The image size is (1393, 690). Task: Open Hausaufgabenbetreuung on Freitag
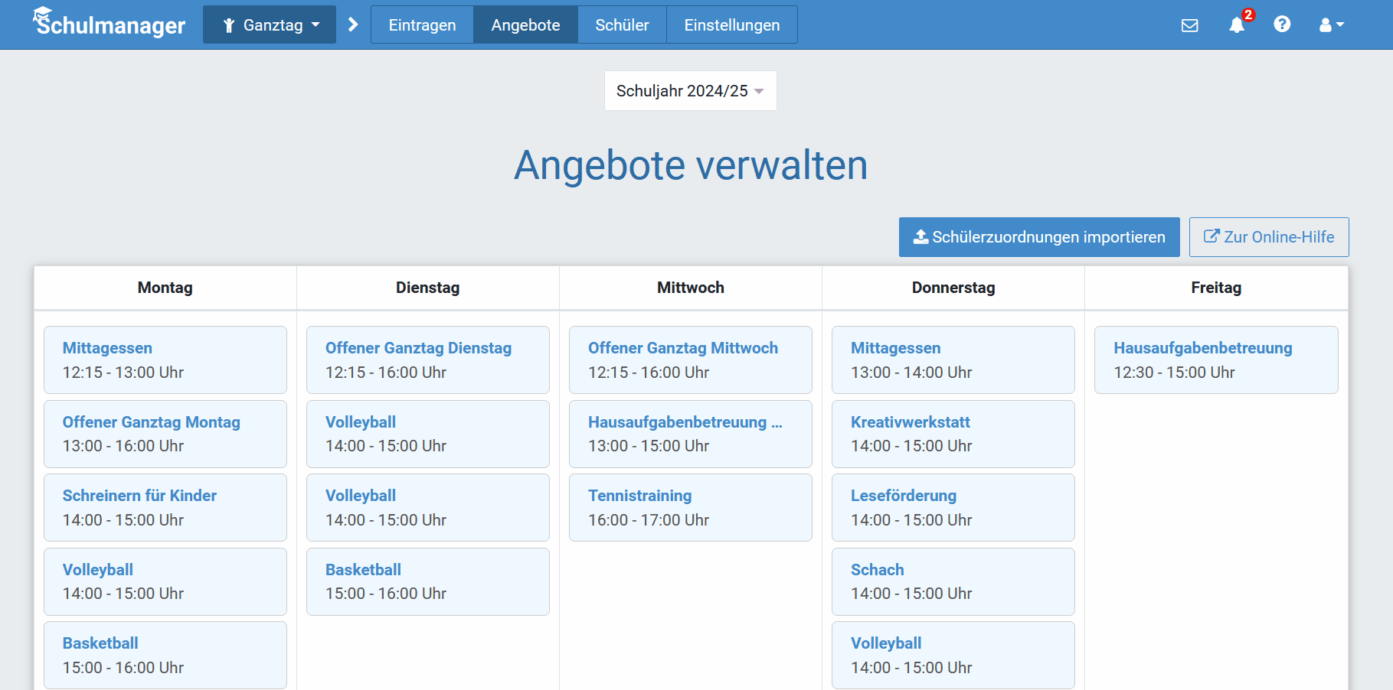pos(1215,360)
